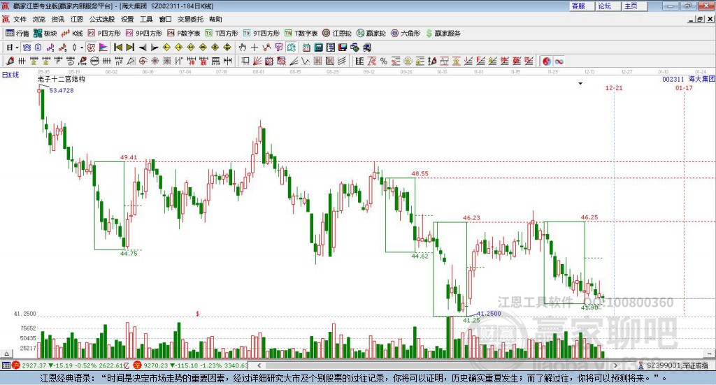Image resolution: width=716 pixels, height=385 pixels.
Task: Click the 论坛 forum button
Action: [x=609, y=6]
